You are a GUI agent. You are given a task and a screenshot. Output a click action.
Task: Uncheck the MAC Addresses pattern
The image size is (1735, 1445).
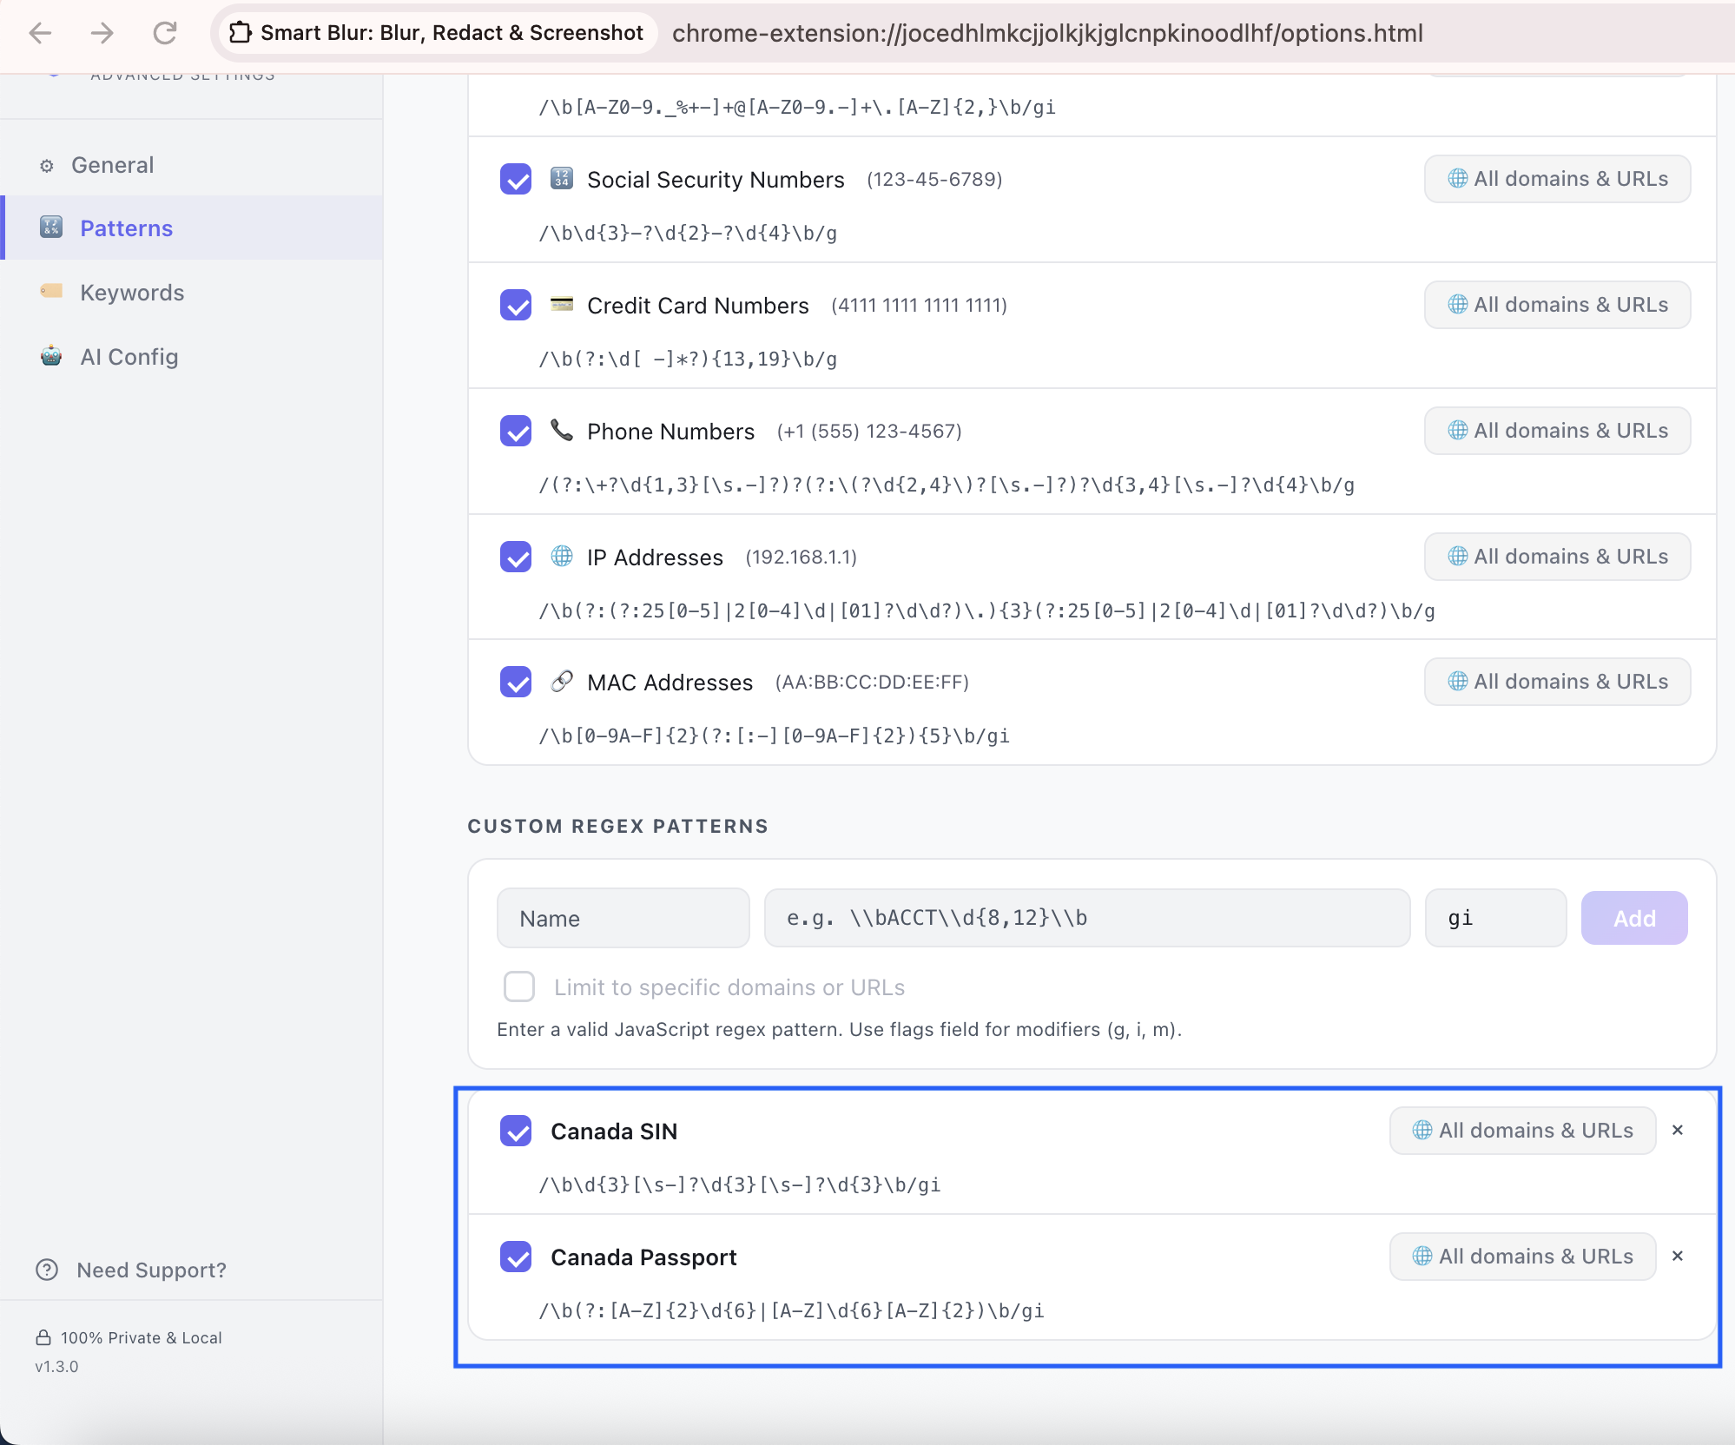pyautogui.click(x=516, y=682)
